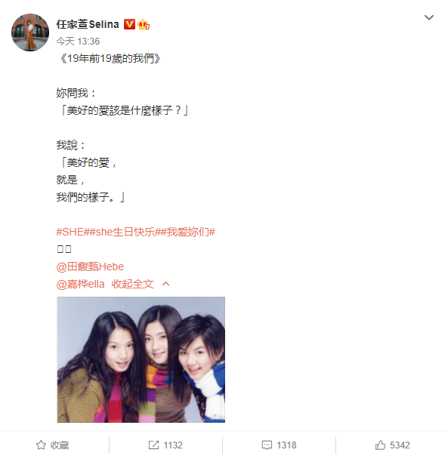448x459 pixels.
Task: Visit the @嘉桦ella mention
Action: (x=80, y=284)
